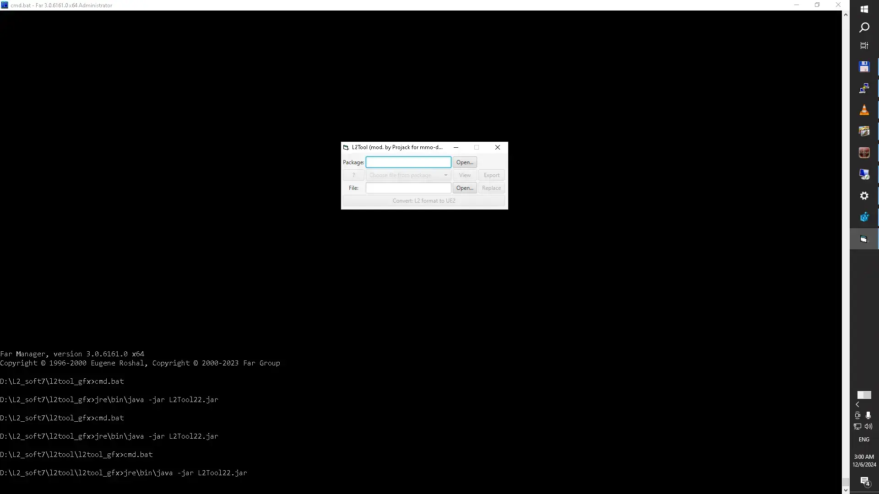This screenshot has height=494, width=879.
Task: Click the Far Manager title bar icon
Action: pos(5,5)
